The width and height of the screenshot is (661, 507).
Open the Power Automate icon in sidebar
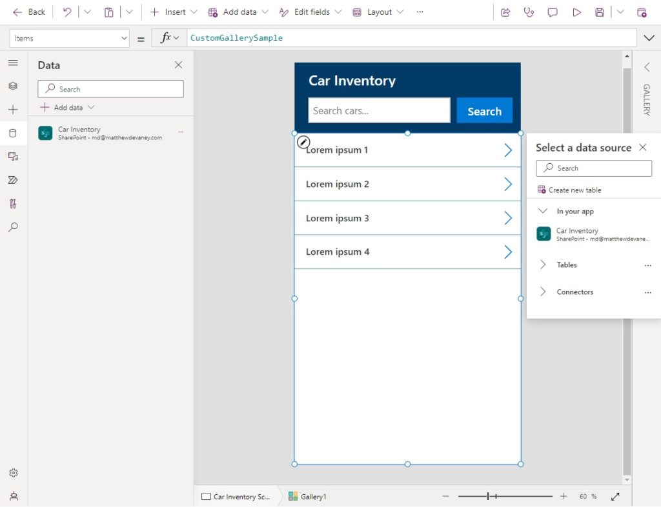pyautogui.click(x=13, y=180)
